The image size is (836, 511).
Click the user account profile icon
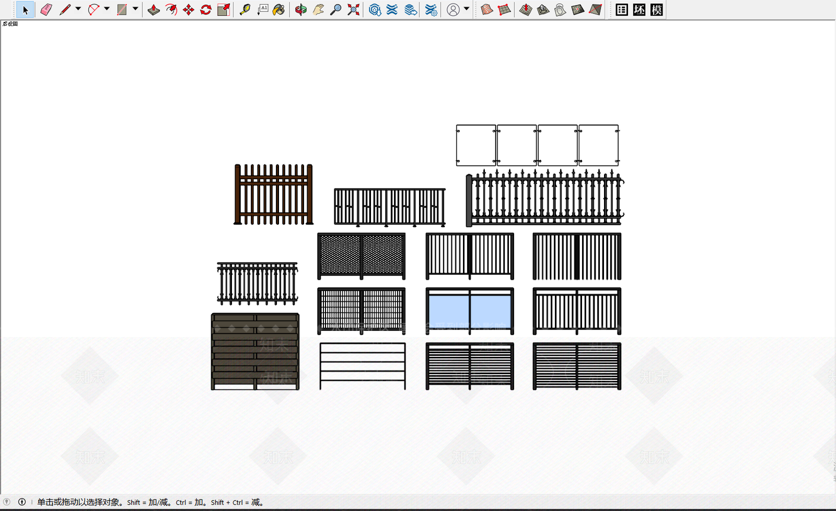point(454,9)
